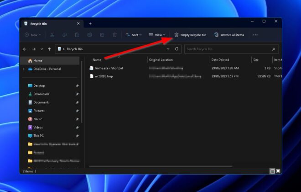Switch to Details view layout icon
Image resolution: width=301 pixels, height=192 pixels.
tap(272, 171)
